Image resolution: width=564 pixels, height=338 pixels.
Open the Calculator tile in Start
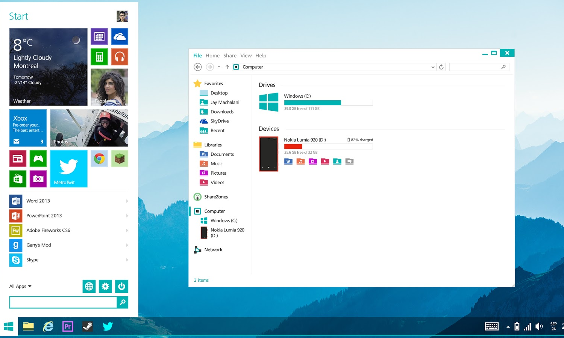point(99,57)
